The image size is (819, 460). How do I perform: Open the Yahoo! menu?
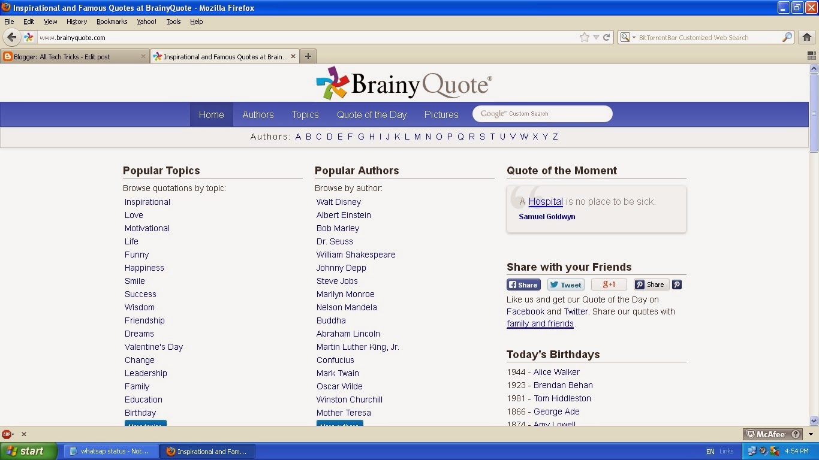pyautogui.click(x=146, y=22)
